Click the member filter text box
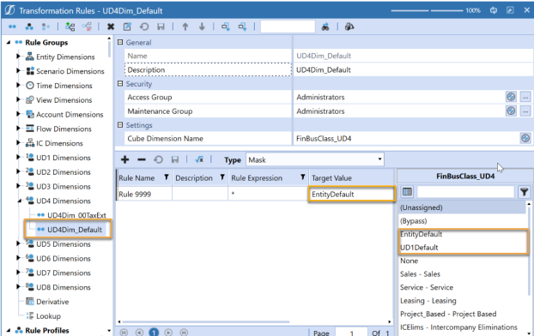The image size is (534, 336). pos(465,192)
